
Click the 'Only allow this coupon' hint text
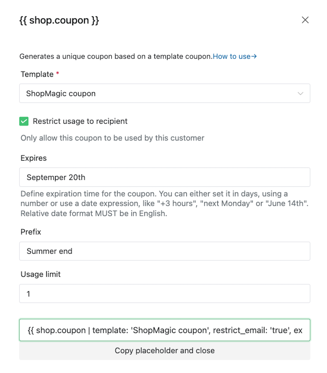tap(113, 138)
